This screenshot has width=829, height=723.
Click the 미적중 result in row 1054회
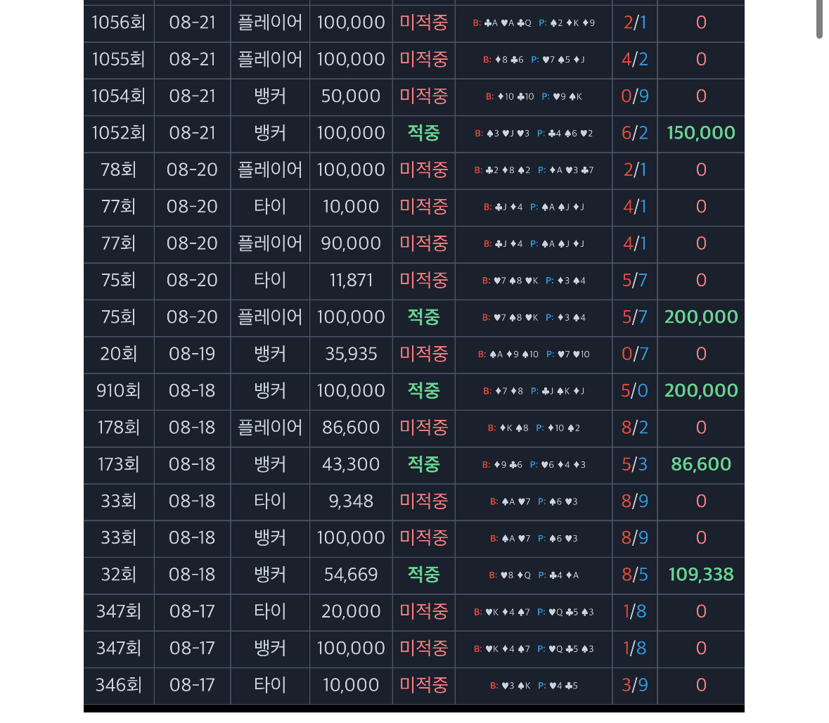(x=424, y=96)
